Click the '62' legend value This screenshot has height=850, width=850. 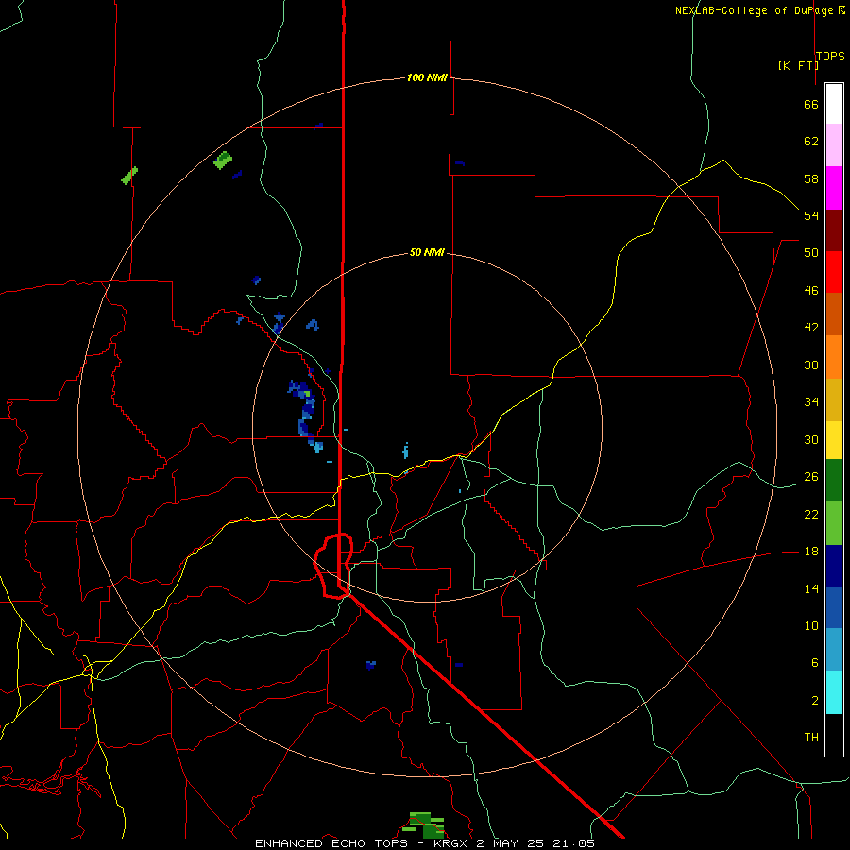[x=811, y=142]
